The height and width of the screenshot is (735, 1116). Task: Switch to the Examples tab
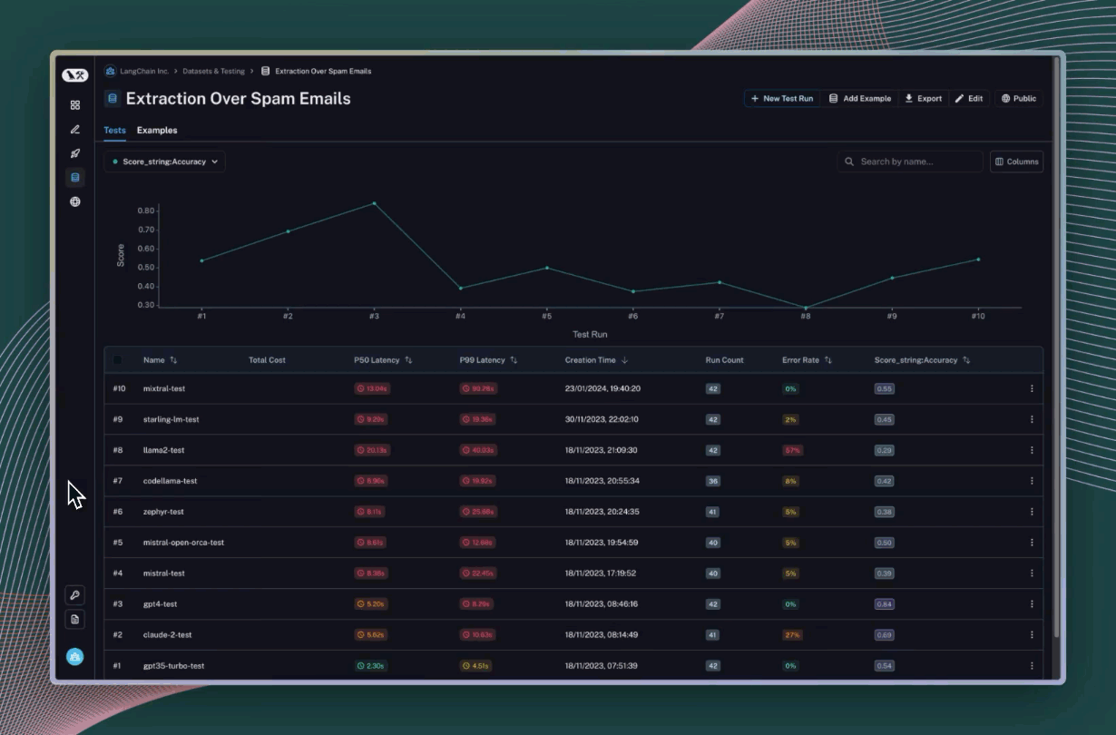[157, 131]
